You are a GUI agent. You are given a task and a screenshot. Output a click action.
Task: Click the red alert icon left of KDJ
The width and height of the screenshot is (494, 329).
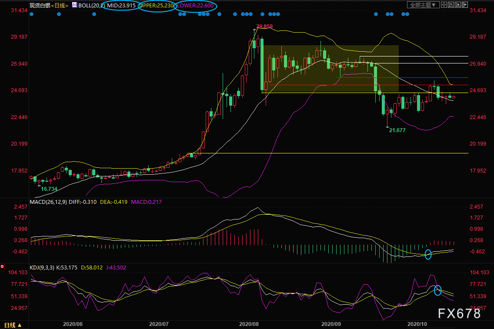click(3, 266)
